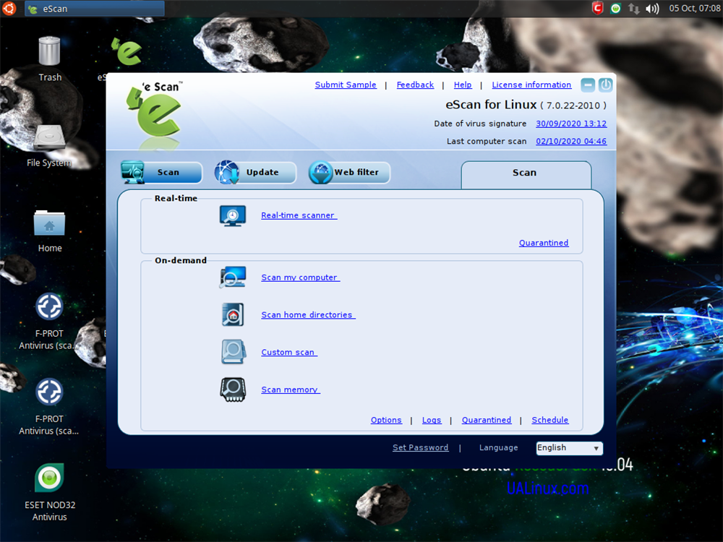Open the Language dropdown showing English
Screen dimensions: 723x542
pos(570,448)
